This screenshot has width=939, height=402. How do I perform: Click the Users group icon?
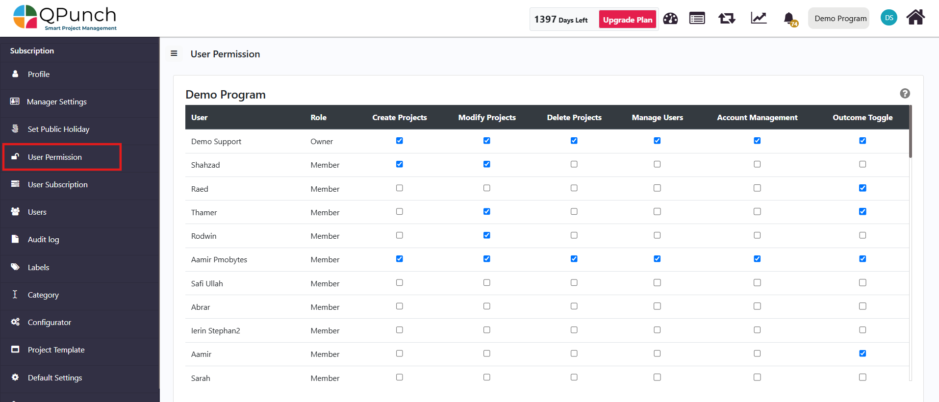pyautogui.click(x=15, y=211)
